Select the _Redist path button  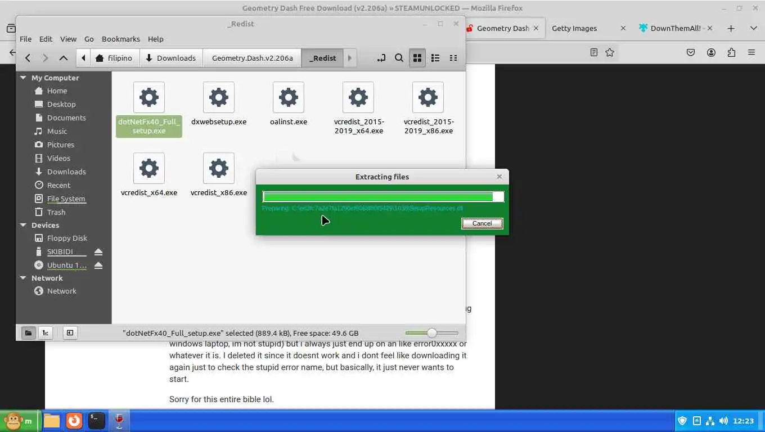[322, 58]
